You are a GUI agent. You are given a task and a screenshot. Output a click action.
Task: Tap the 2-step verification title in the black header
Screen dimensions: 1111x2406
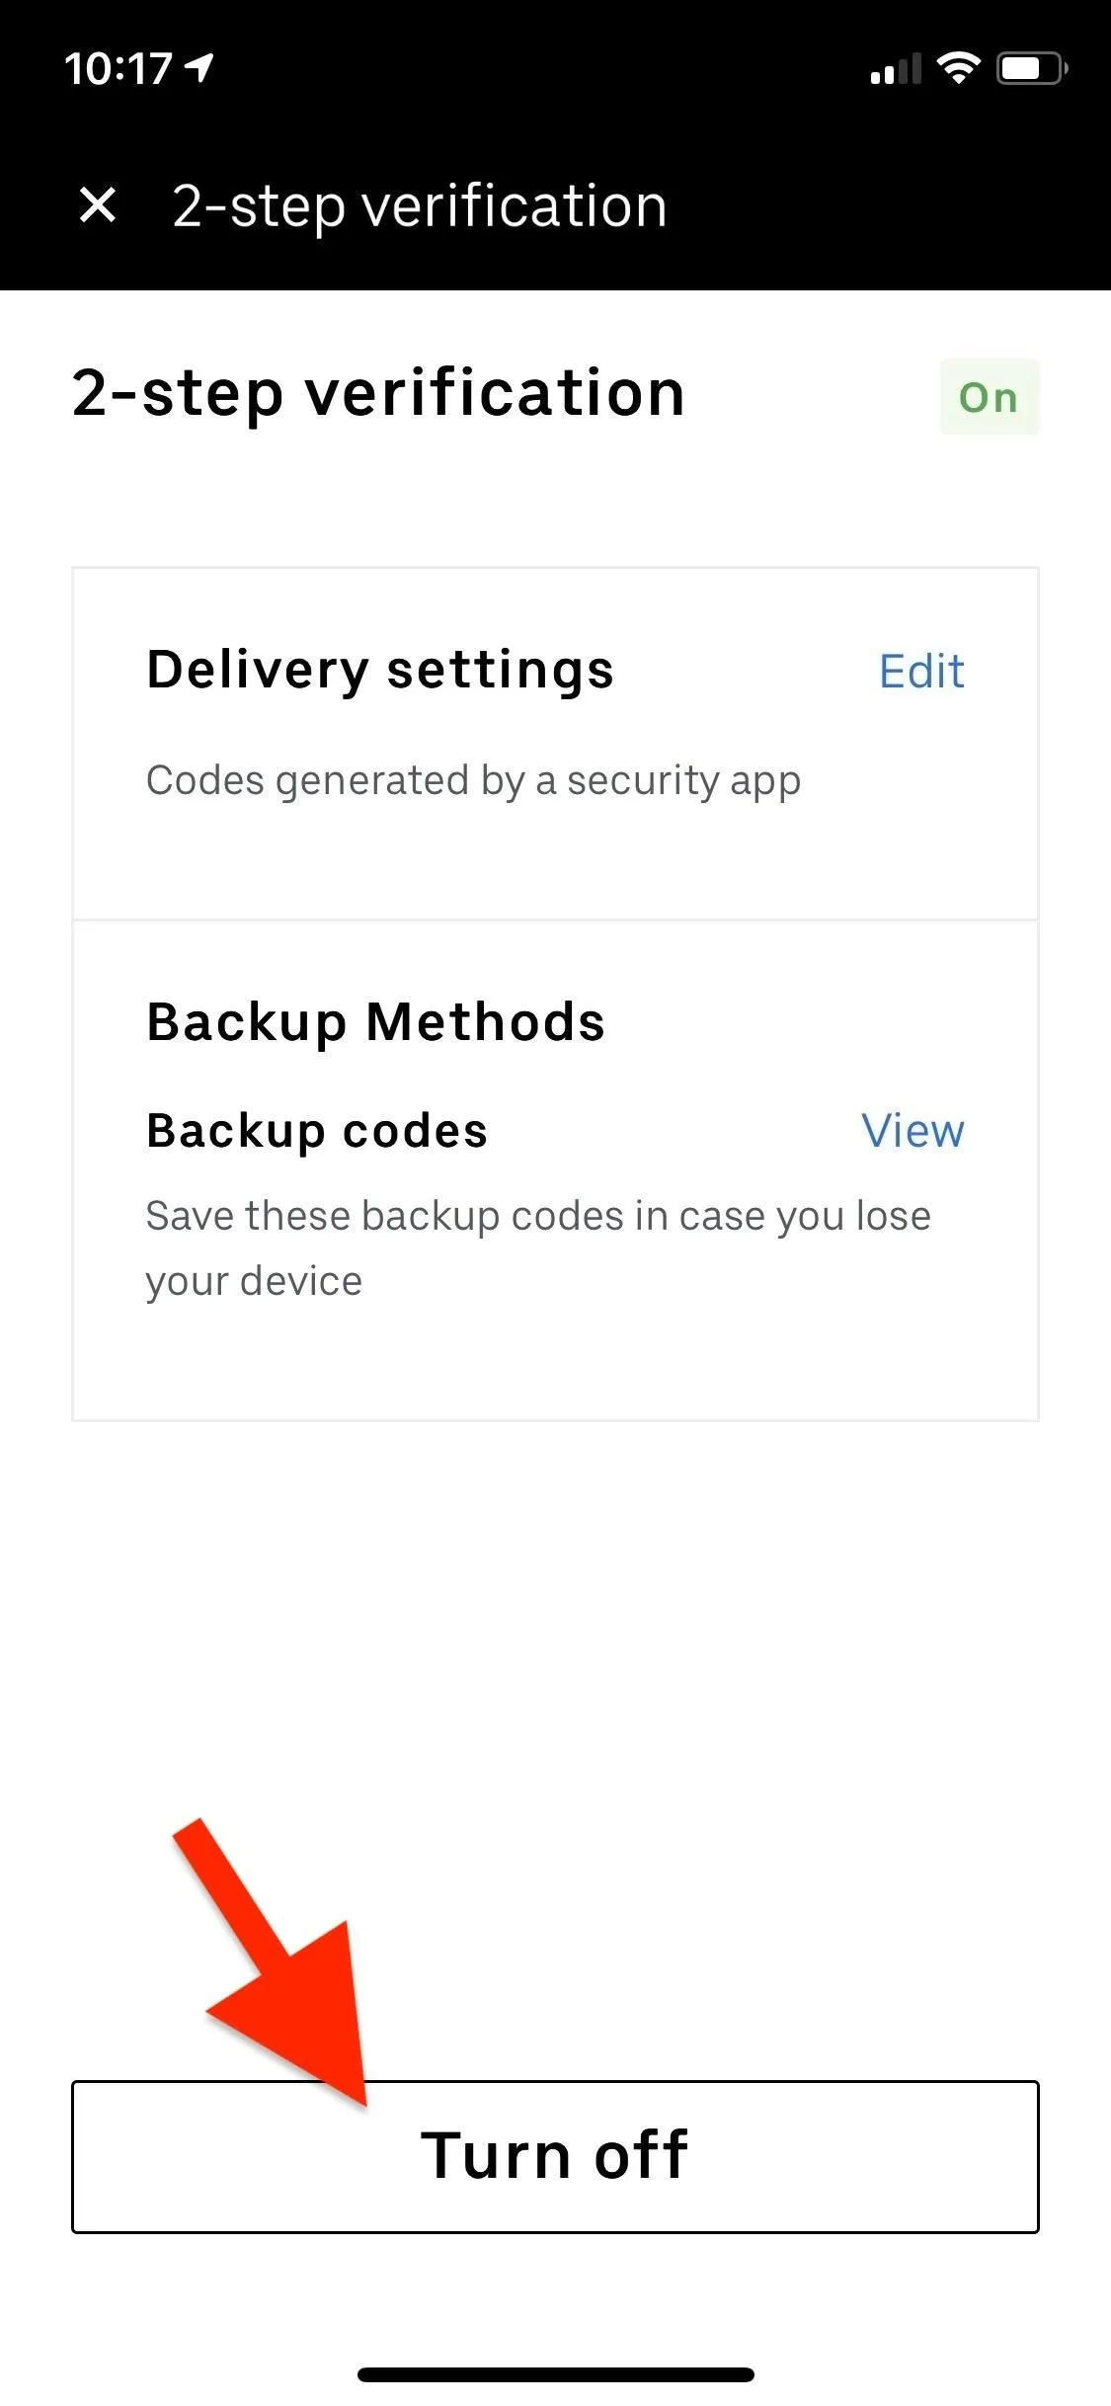[x=420, y=206]
